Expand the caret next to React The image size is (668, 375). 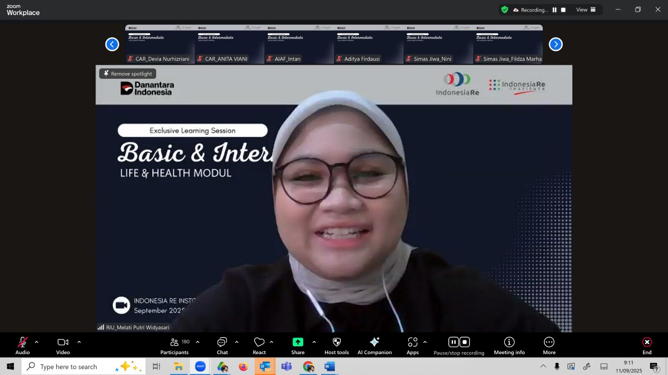(x=271, y=342)
